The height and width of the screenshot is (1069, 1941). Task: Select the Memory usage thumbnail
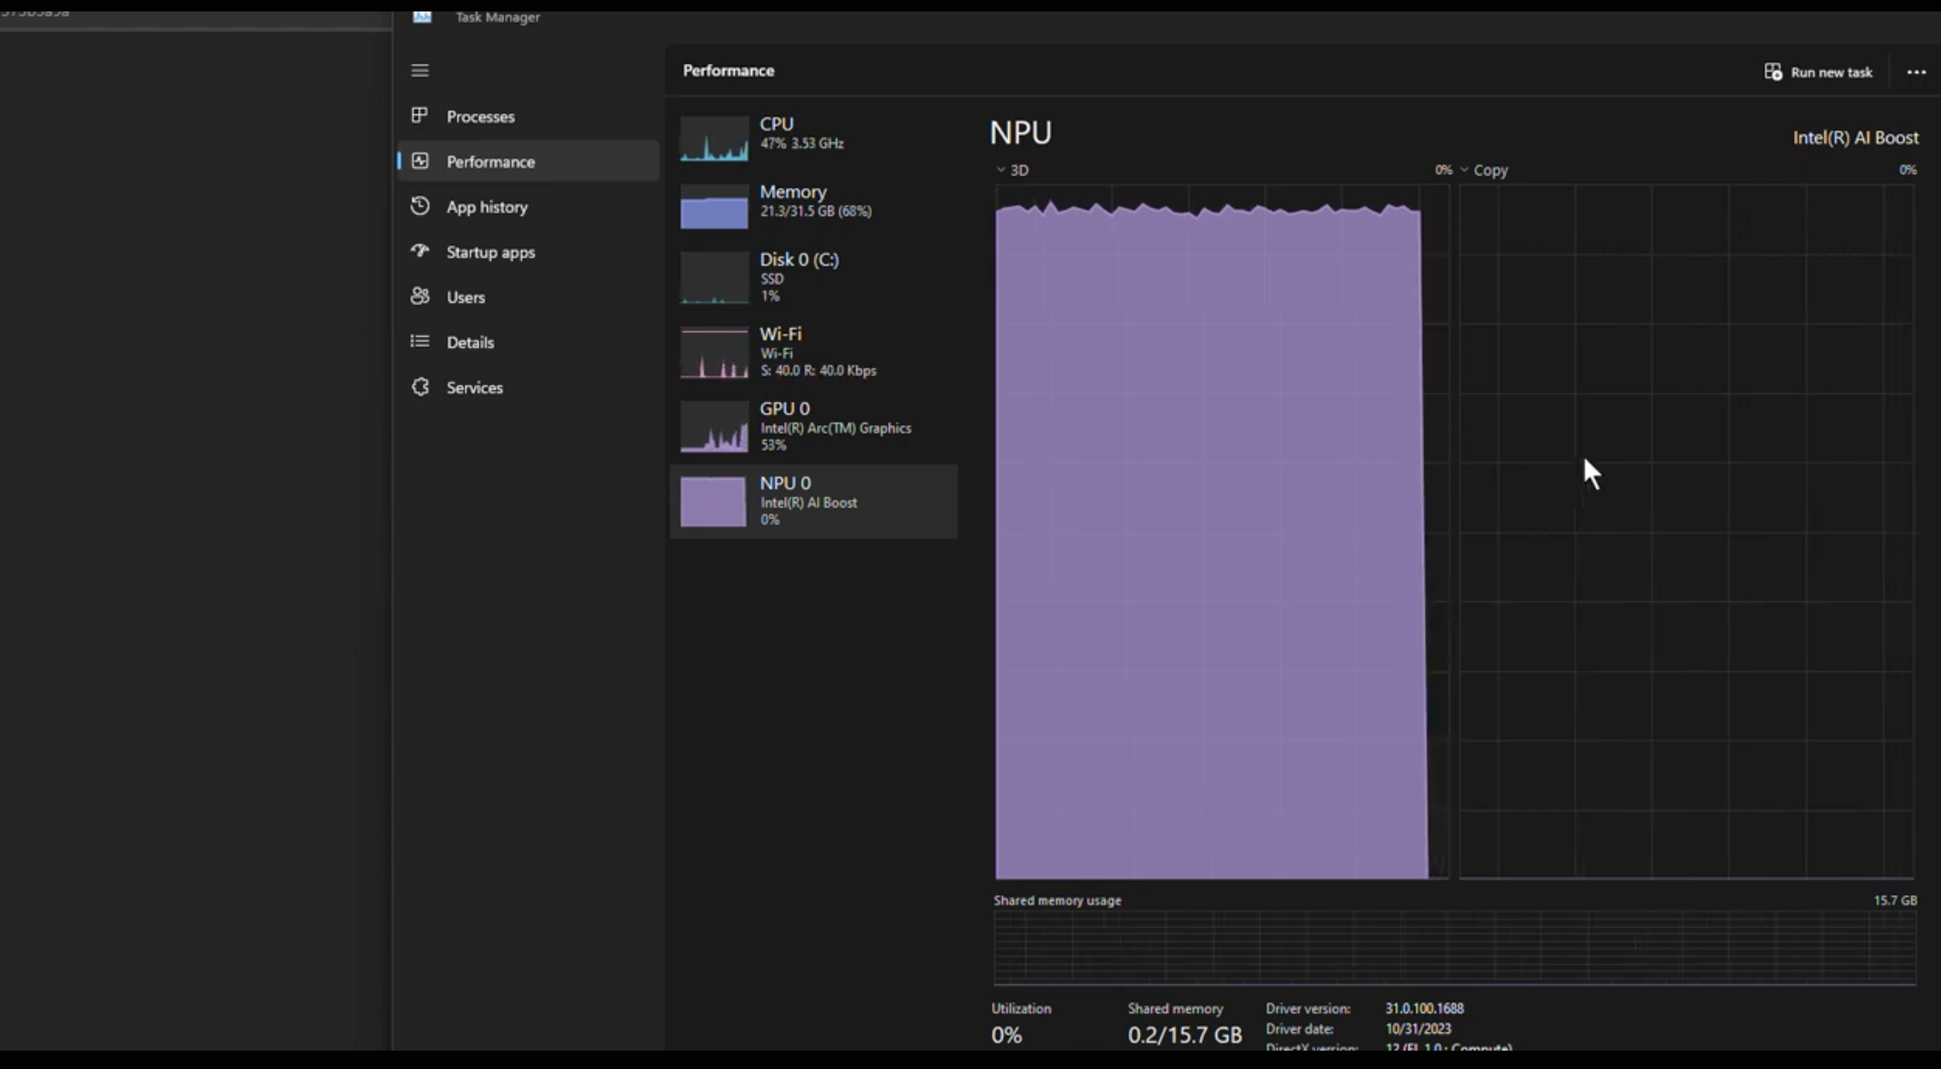point(714,207)
